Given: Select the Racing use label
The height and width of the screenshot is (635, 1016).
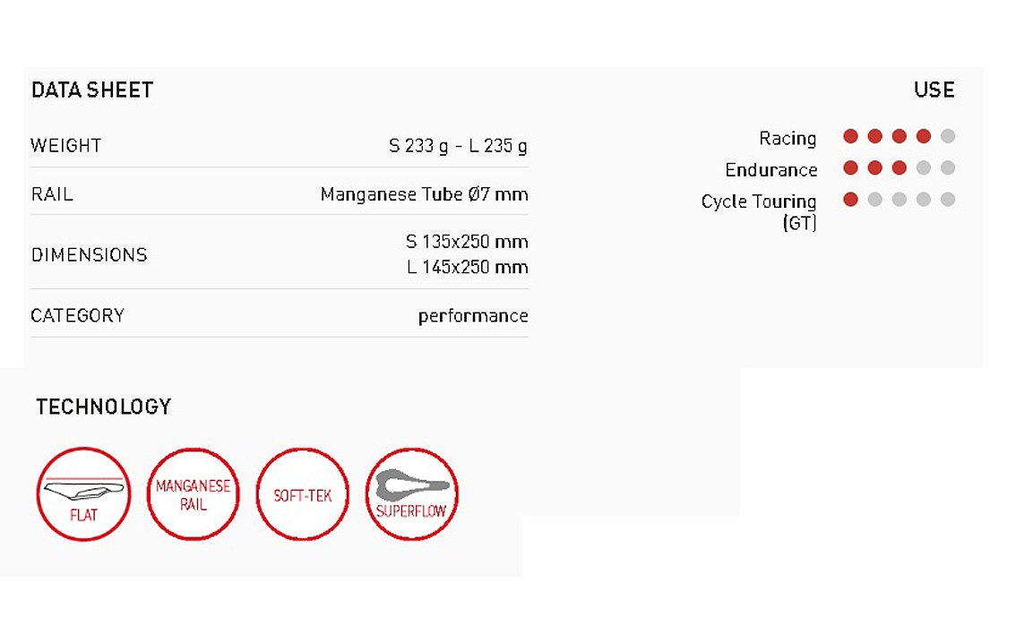Looking at the screenshot, I should tap(788, 138).
